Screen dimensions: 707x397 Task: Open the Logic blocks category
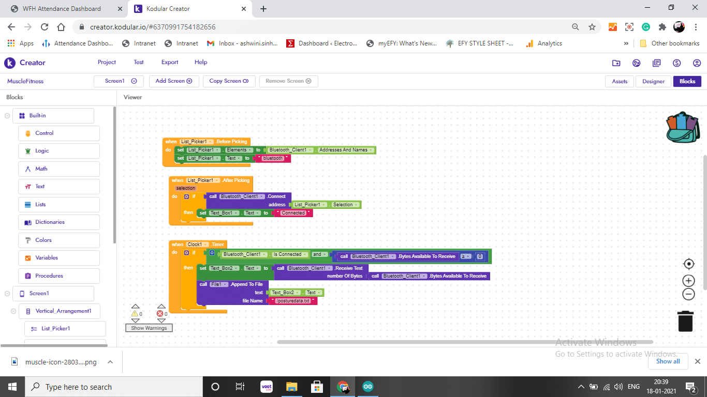click(x=59, y=151)
